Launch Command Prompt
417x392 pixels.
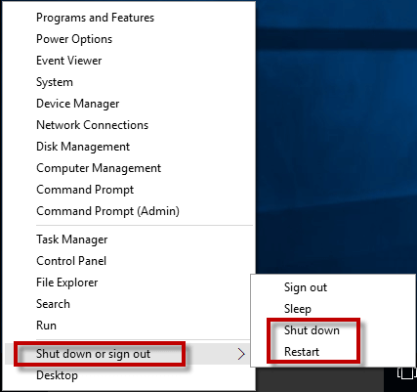click(85, 190)
